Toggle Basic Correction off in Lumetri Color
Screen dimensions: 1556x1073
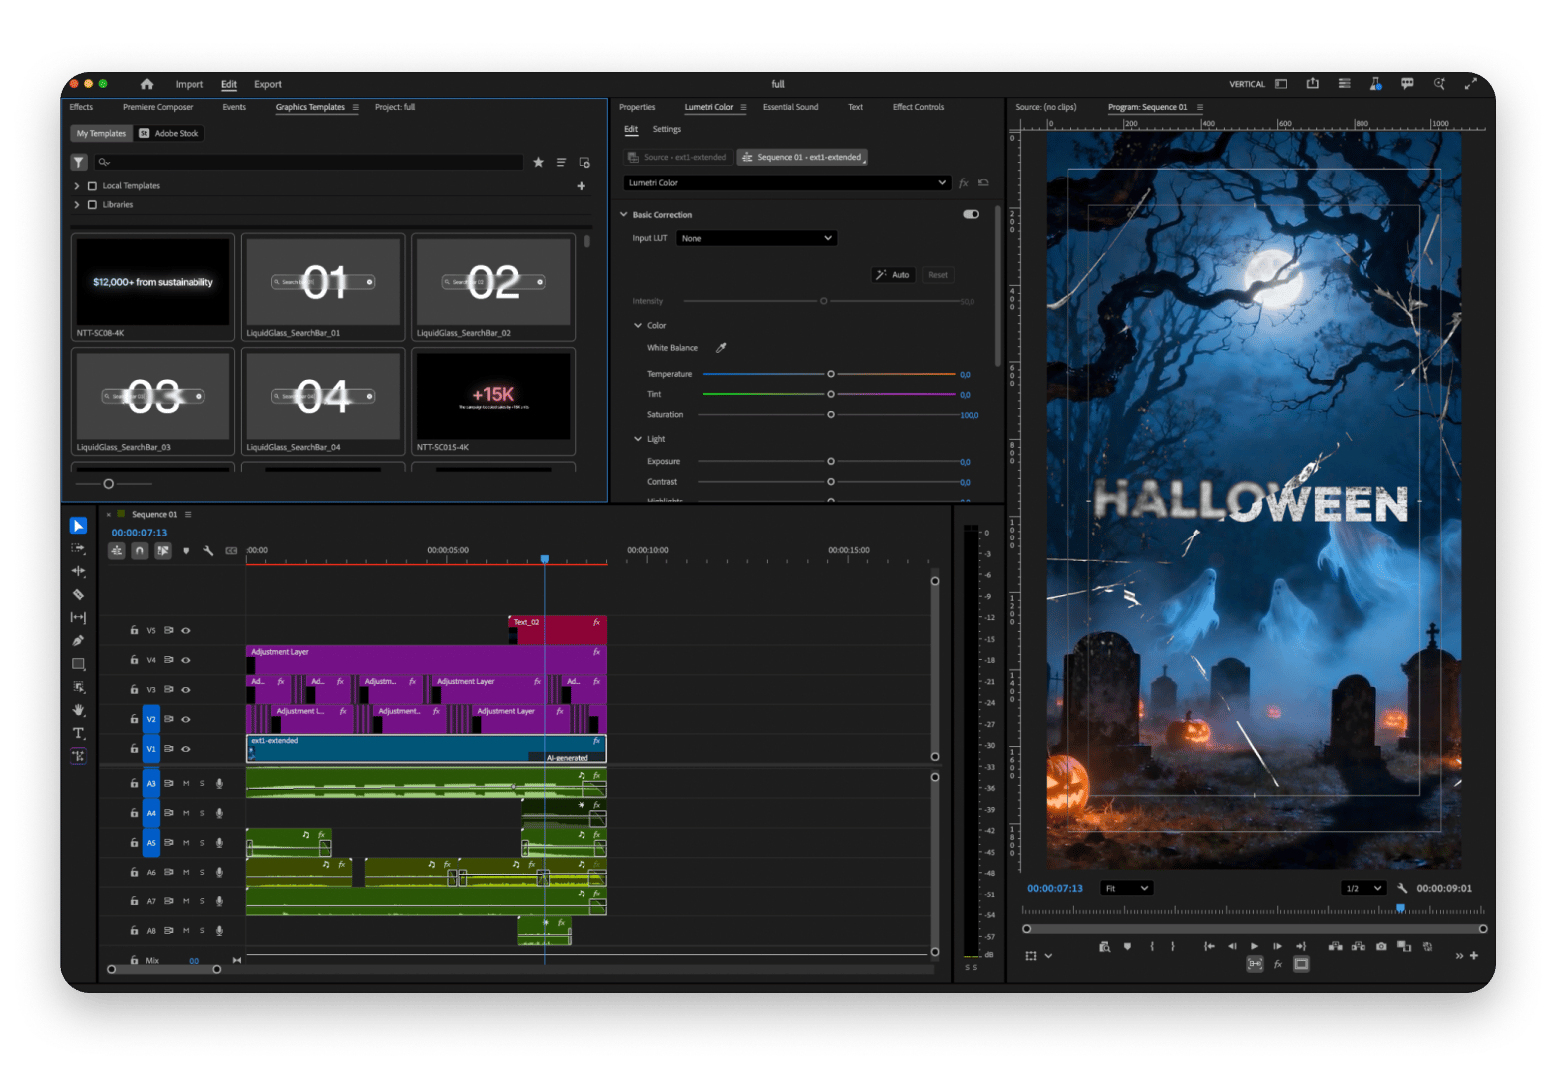click(972, 214)
